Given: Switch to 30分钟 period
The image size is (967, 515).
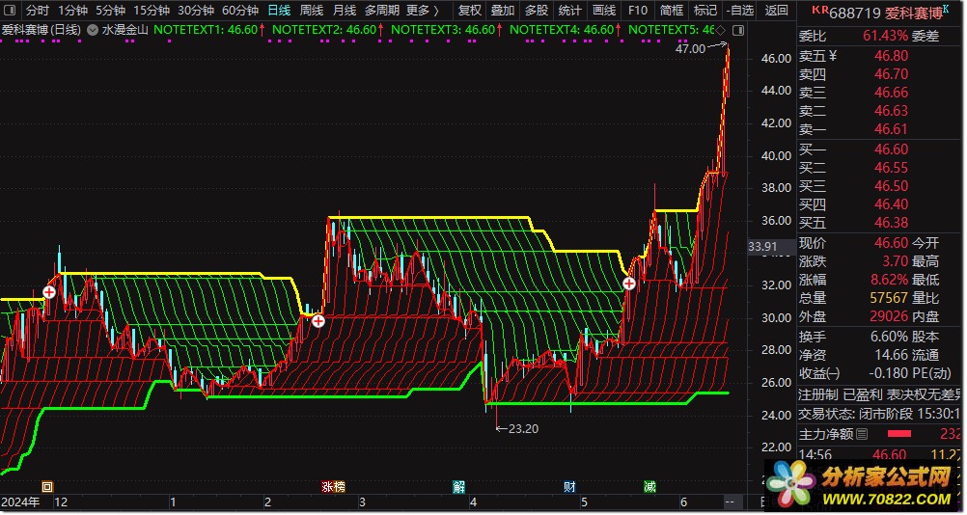Looking at the screenshot, I should point(196,11).
